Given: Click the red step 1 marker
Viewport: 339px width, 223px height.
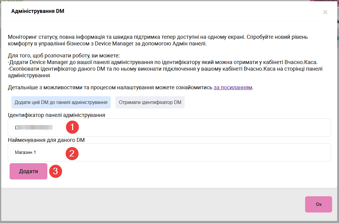Looking at the screenshot, I should (x=72, y=127).
